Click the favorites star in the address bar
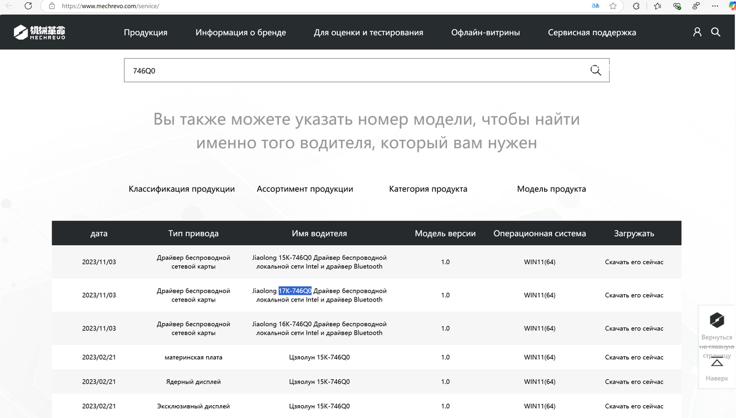This screenshot has width=736, height=418. point(612,7)
